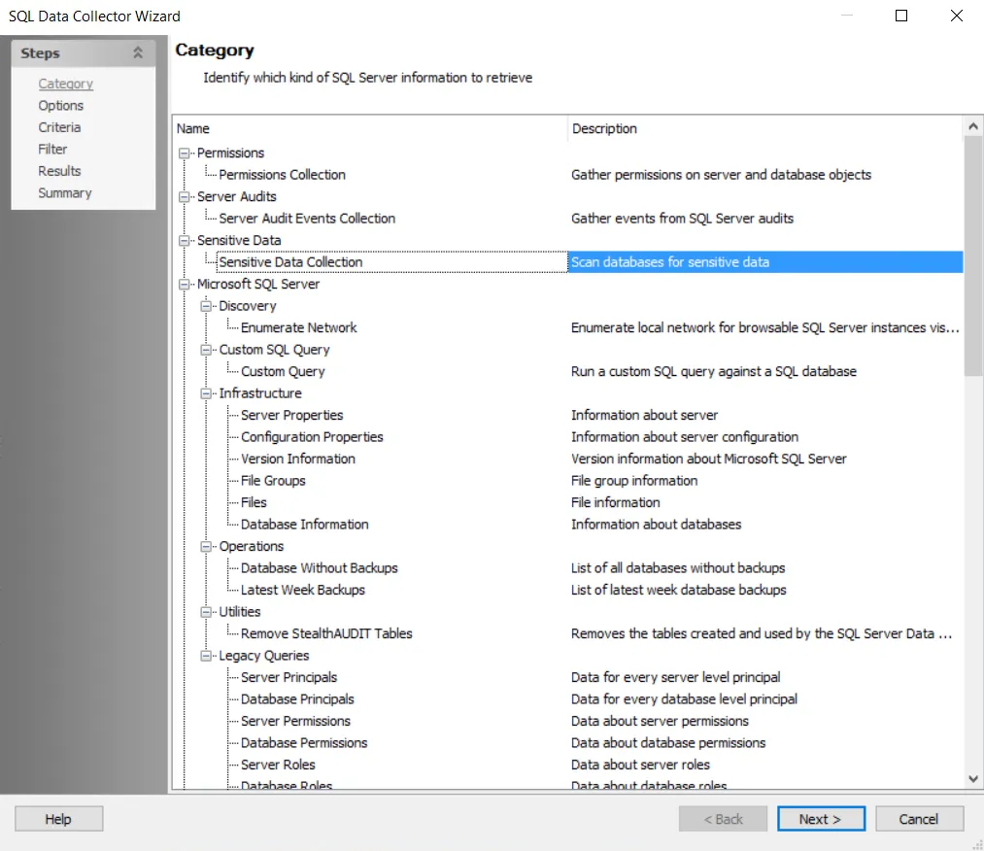Collapse the Infrastructure tree branch
Image resolution: width=984 pixels, height=851 pixels.
tap(206, 393)
